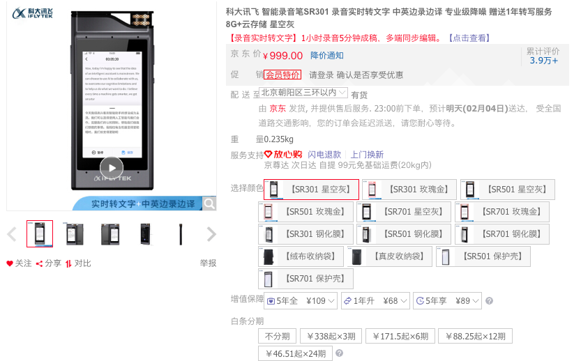This screenshot has height=361, width=581.
Task: Click the magnifier icon on product image
Action: click(209, 203)
